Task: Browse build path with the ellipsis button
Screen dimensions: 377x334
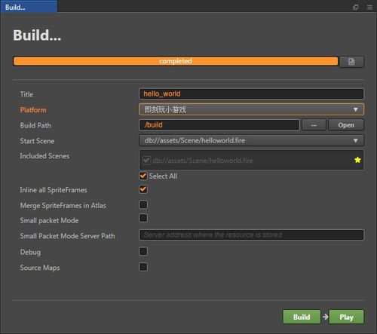Action: coord(314,125)
